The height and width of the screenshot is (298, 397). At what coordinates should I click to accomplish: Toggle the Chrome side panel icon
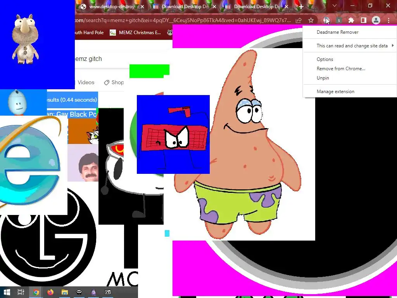[x=364, y=20]
